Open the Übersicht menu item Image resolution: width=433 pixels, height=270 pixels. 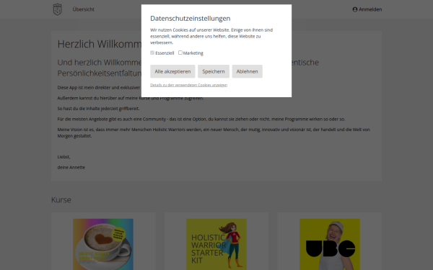click(x=84, y=9)
